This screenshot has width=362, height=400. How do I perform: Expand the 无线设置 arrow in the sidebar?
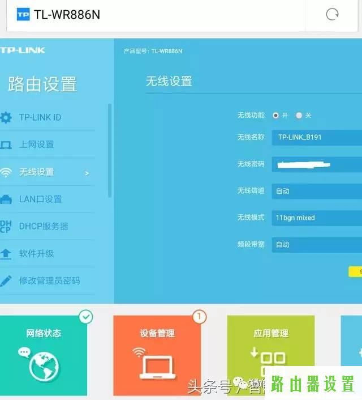tap(87, 173)
